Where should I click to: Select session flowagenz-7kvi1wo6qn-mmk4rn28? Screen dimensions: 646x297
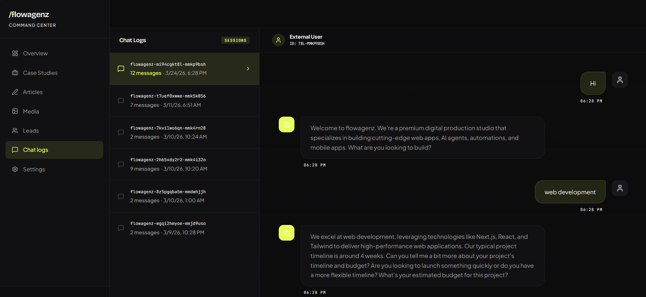point(184,133)
